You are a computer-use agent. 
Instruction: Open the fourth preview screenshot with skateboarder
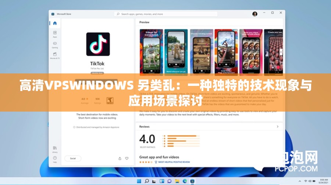226,52
